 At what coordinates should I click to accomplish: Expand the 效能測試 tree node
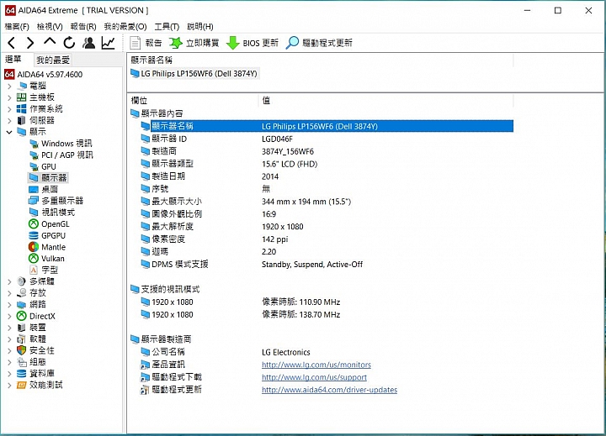click(9, 385)
